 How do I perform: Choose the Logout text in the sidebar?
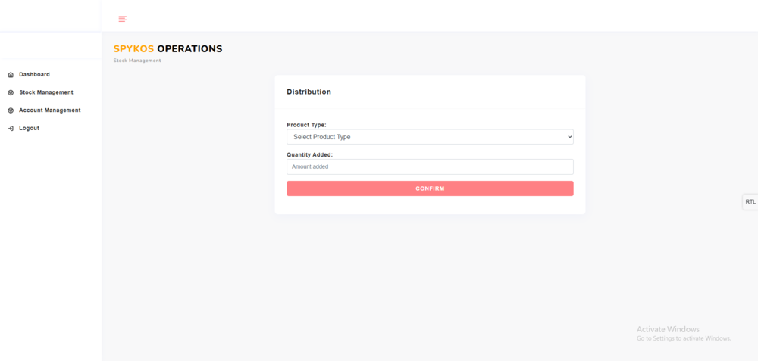coord(30,129)
